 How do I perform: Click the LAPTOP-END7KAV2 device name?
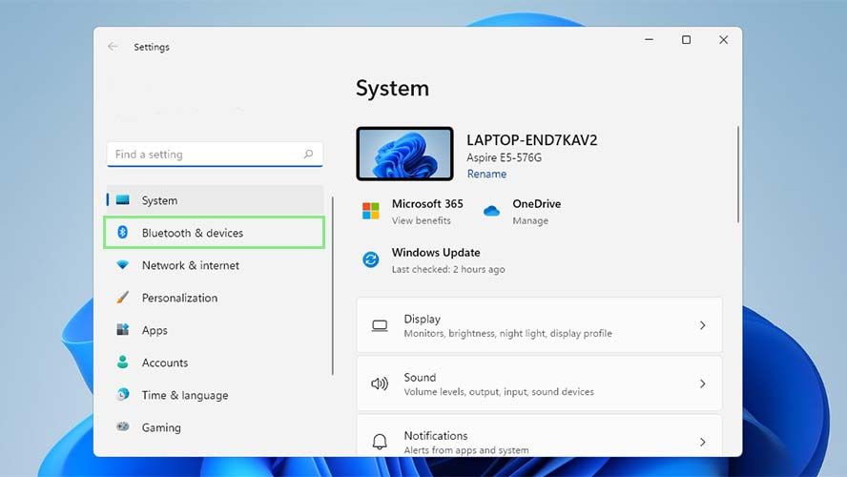coord(532,140)
